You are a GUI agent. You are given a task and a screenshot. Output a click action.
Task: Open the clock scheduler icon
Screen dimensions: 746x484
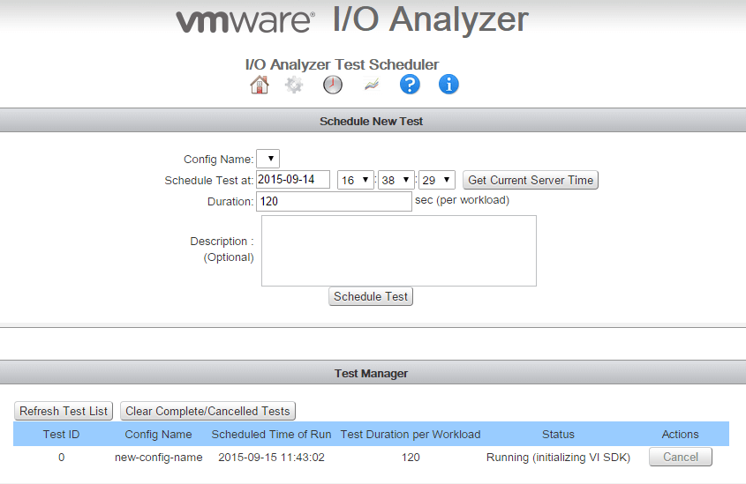click(x=333, y=85)
